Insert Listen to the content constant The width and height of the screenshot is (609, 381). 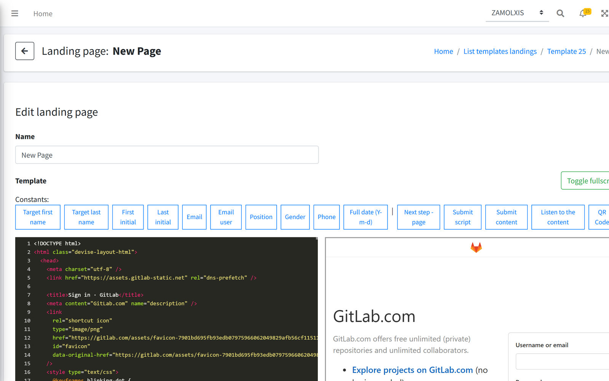coord(558,217)
